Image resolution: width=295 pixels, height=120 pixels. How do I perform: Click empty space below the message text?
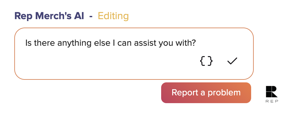pos(94,62)
